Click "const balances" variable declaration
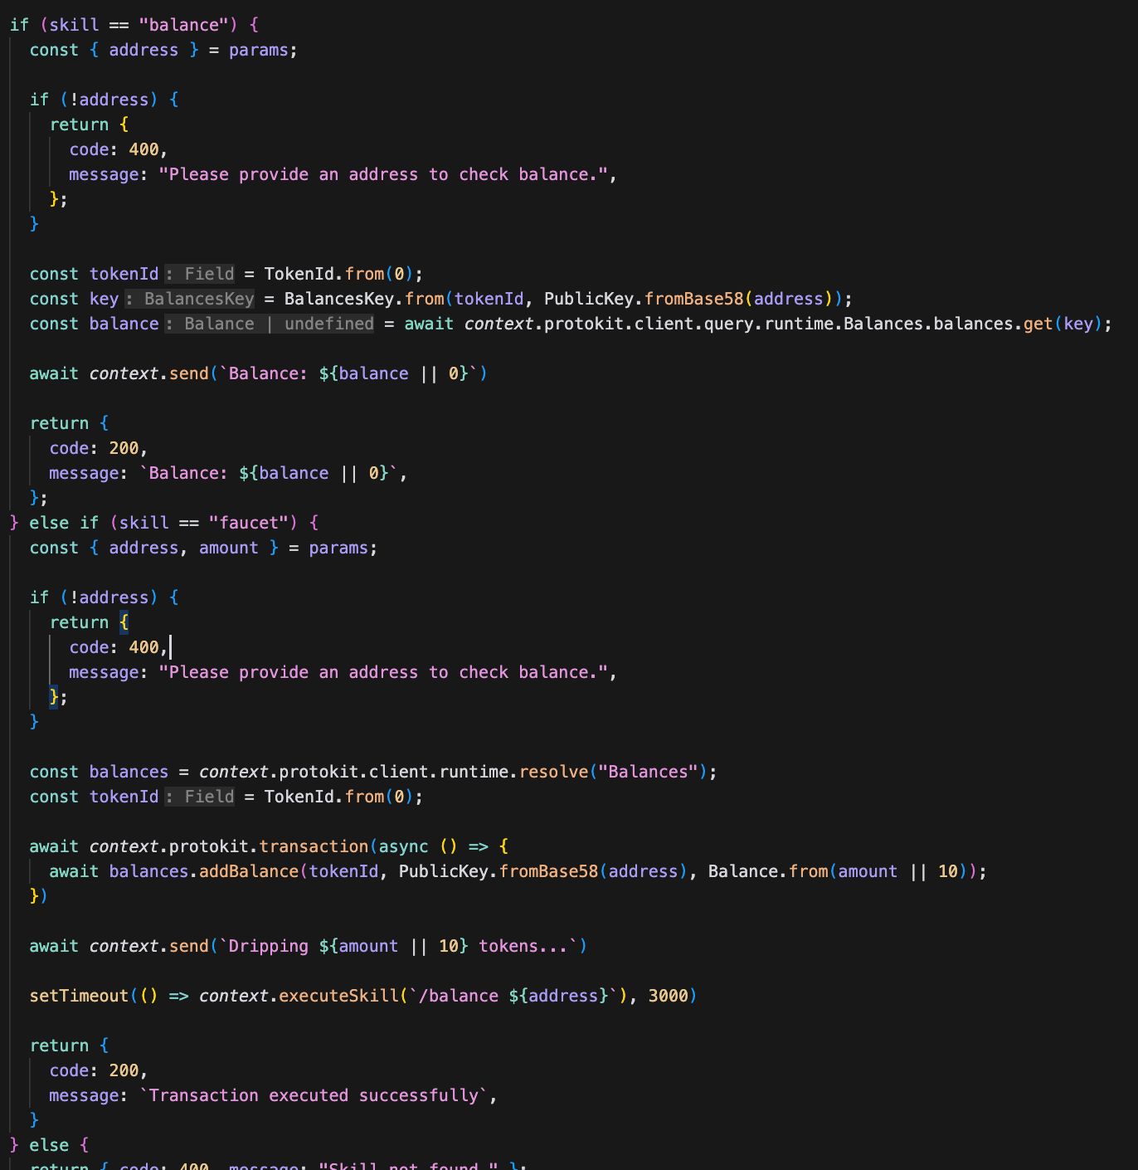This screenshot has height=1170, width=1138. pyautogui.click(x=99, y=772)
